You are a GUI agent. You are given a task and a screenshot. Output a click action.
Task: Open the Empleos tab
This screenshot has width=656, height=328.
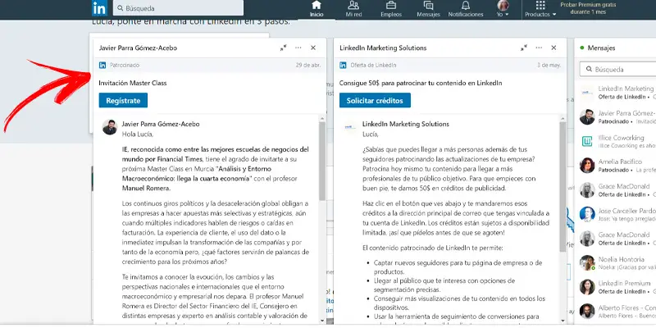(x=391, y=9)
